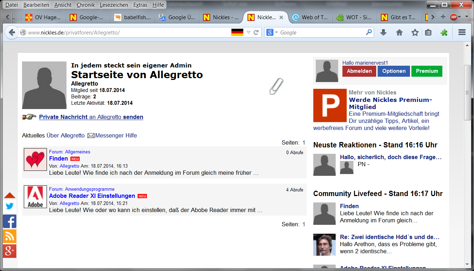The height and width of the screenshot is (271, 474).
Task: Close the active Nickles tab
Action: coord(281,17)
